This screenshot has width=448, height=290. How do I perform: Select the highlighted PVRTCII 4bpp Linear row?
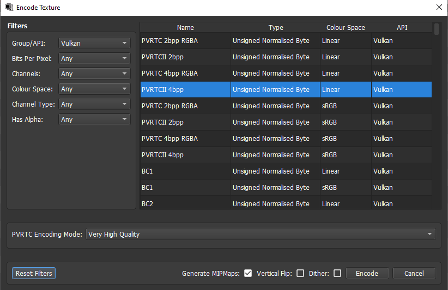pos(286,90)
